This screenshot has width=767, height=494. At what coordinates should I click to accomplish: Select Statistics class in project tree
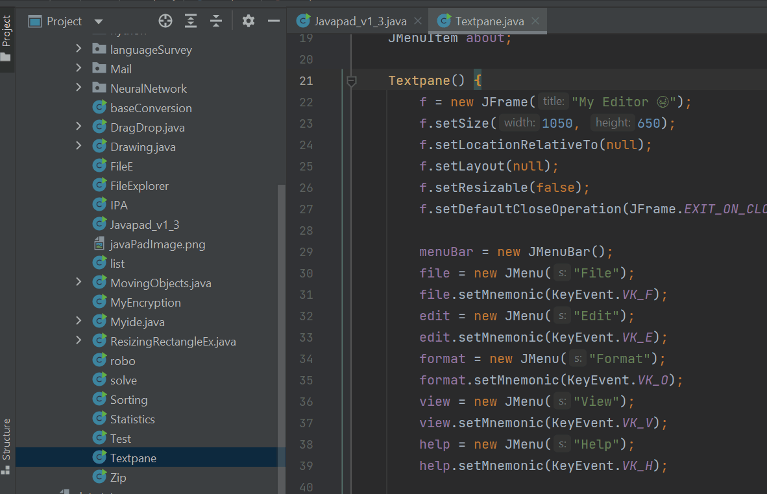[x=132, y=419]
